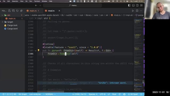Refresh the Explorer file tree
Screen dimensions: 170x96
17,11
